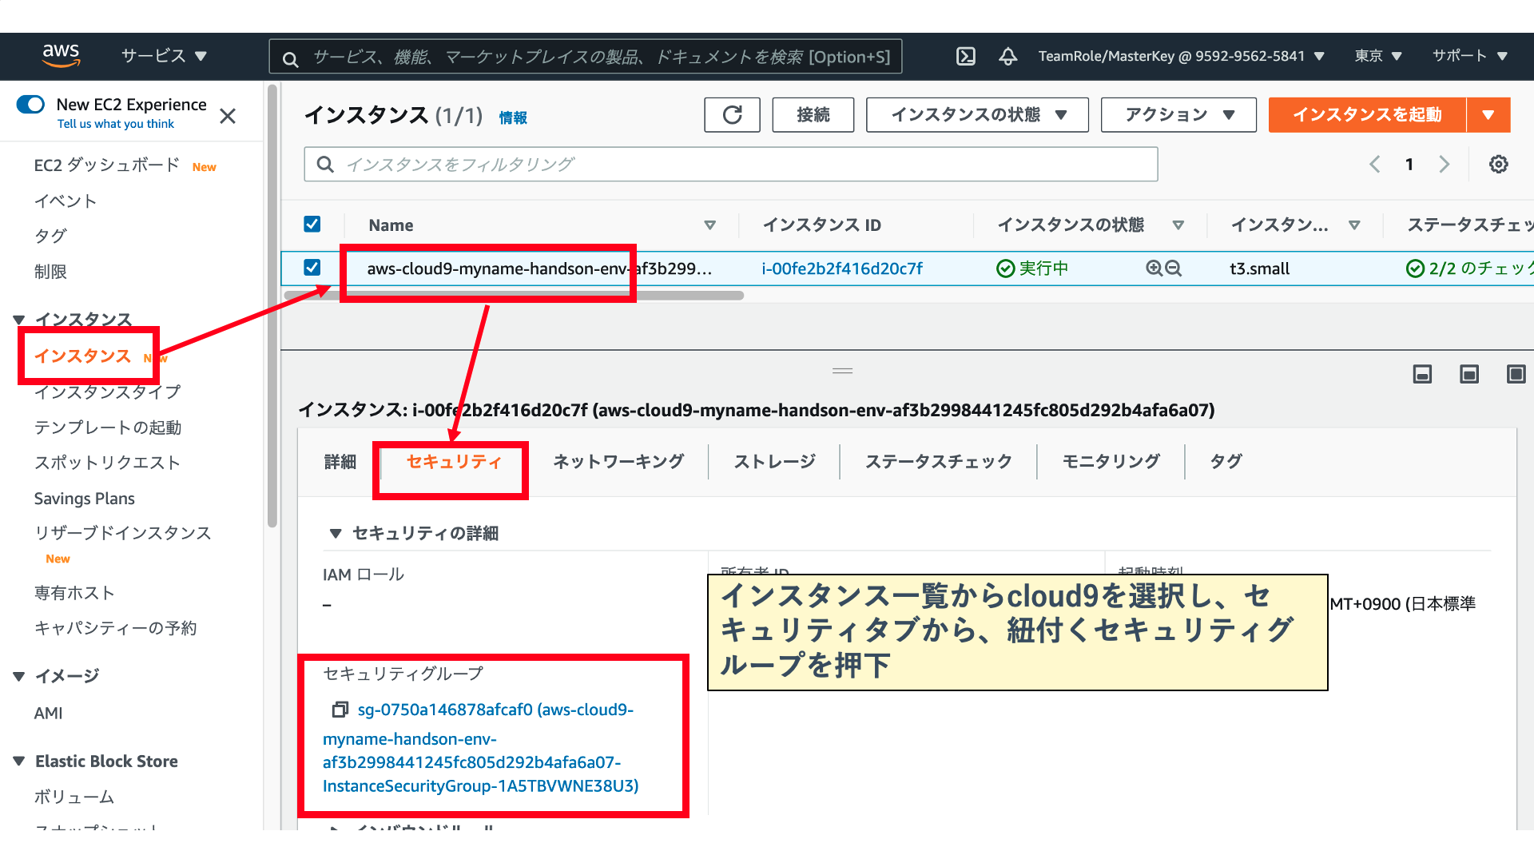Go to previous page of instances
Viewport: 1534px width, 863px height.
tap(1375, 164)
